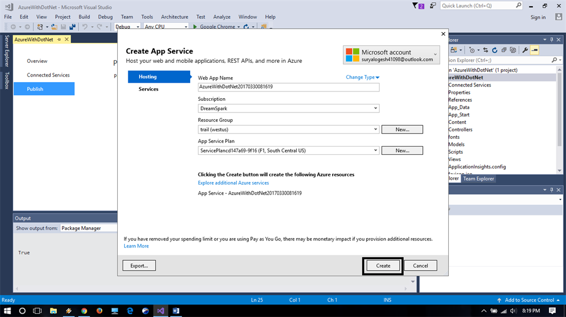This screenshot has height=317, width=566.
Task: Select ApplicationInsights.config in Solution Explorer
Action: click(x=477, y=167)
